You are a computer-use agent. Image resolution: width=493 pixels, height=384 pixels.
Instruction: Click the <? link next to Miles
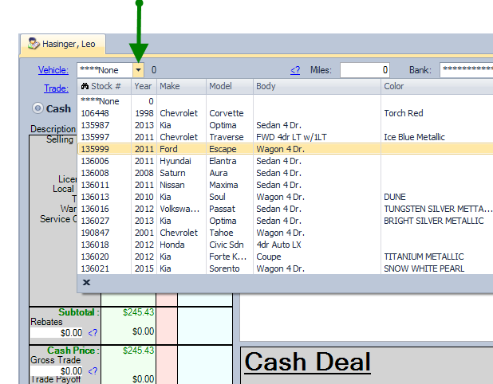(295, 70)
